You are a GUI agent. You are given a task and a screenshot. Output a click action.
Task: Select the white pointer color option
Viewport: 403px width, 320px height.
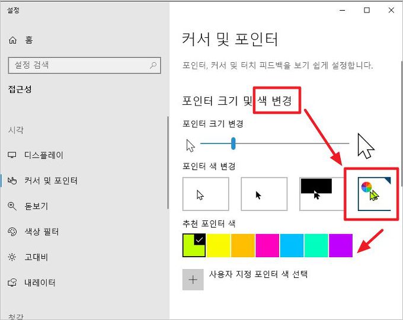pos(206,194)
